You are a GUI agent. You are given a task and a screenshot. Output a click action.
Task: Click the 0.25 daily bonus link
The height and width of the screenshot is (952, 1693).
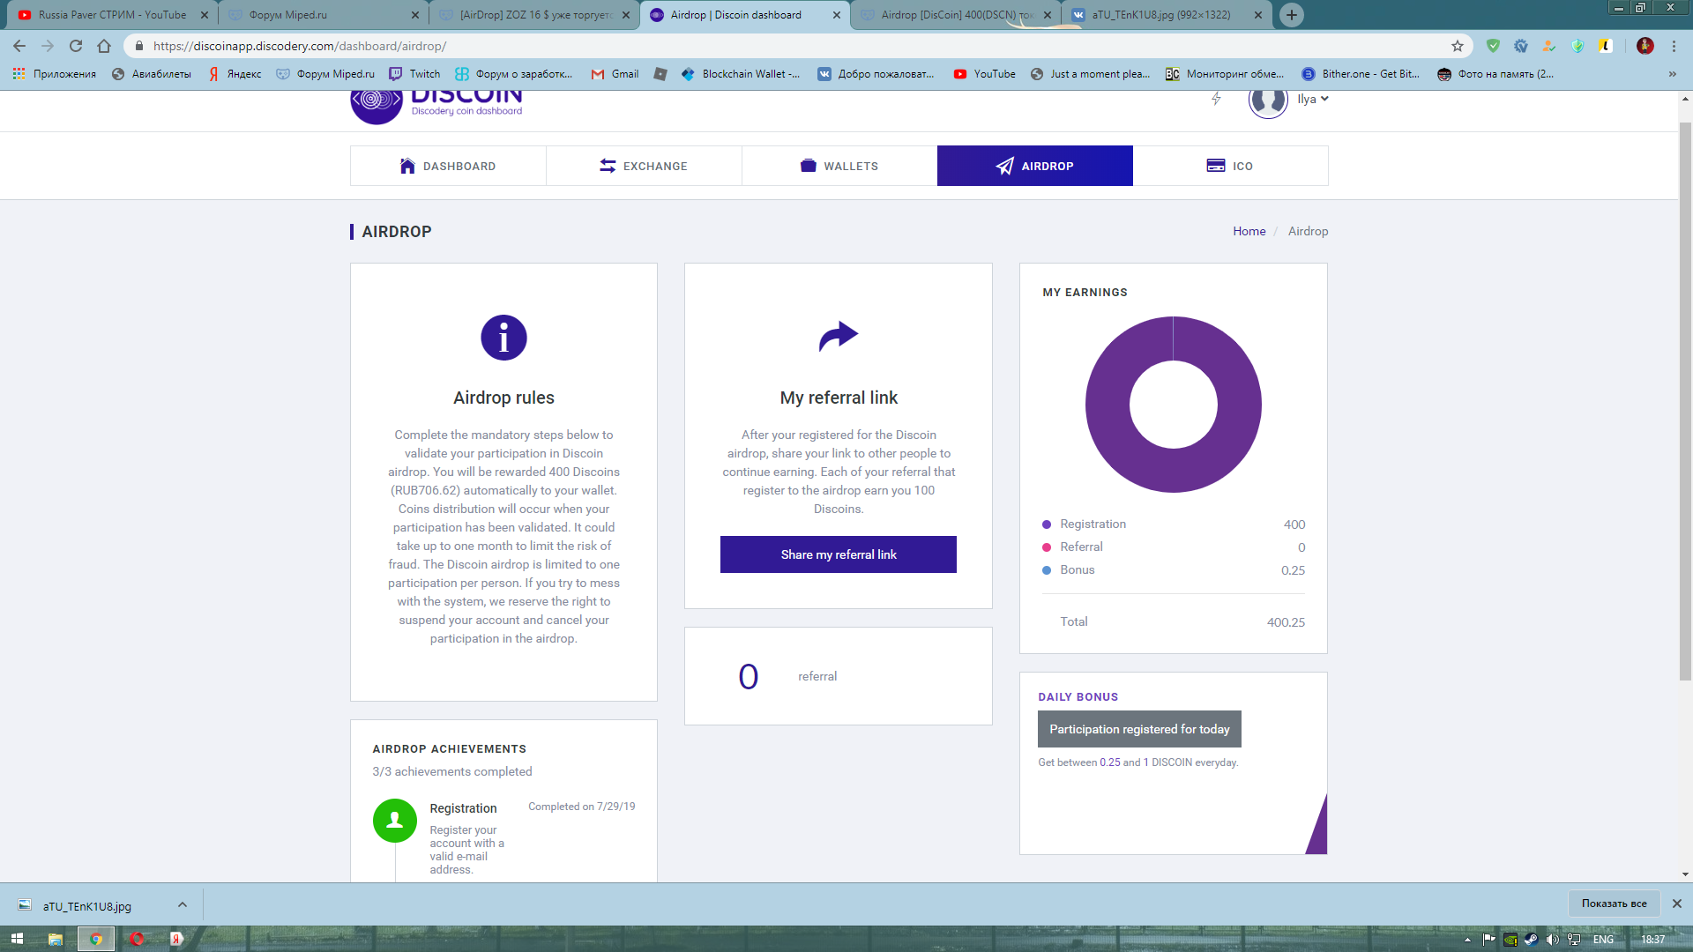pyautogui.click(x=1109, y=762)
